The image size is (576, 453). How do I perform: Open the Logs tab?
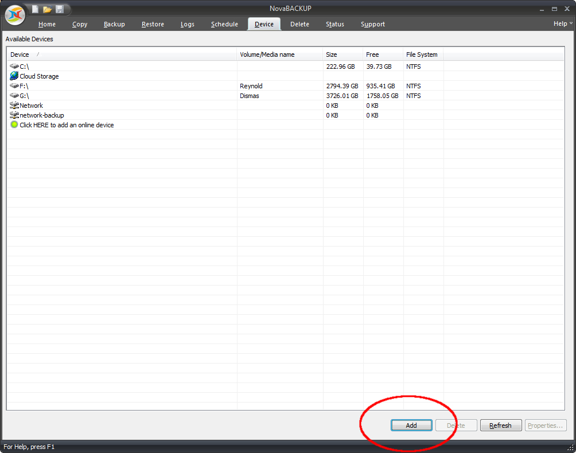(188, 24)
